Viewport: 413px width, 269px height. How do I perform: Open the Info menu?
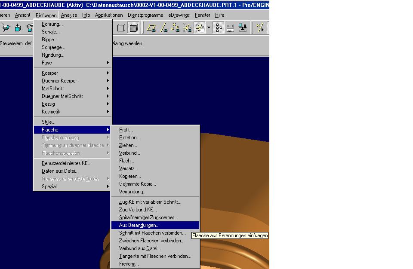[86, 15]
